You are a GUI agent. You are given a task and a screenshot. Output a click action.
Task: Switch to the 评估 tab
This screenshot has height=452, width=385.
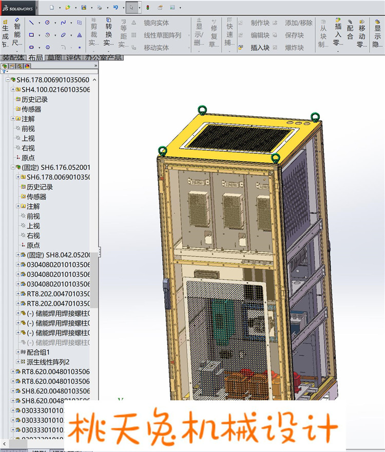coord(73,58)
